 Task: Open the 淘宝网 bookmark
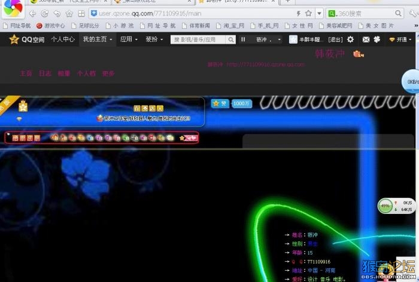[230, 26]
